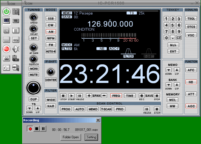The height and width of the screenshot is (144, 201).
Task: Start AUTO memory write scan
Action: click(79, 109)
